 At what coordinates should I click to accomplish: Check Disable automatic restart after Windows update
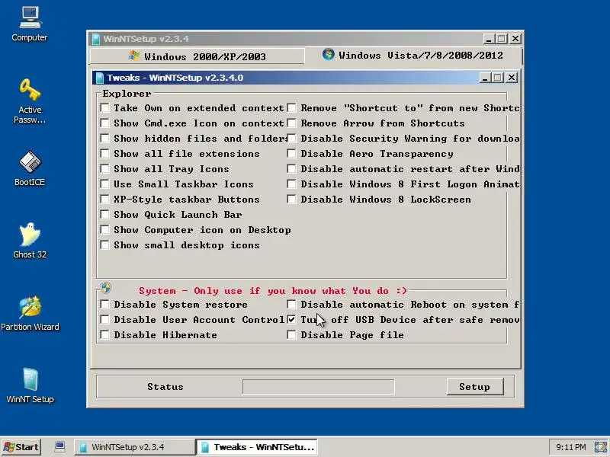click(291, 168)
